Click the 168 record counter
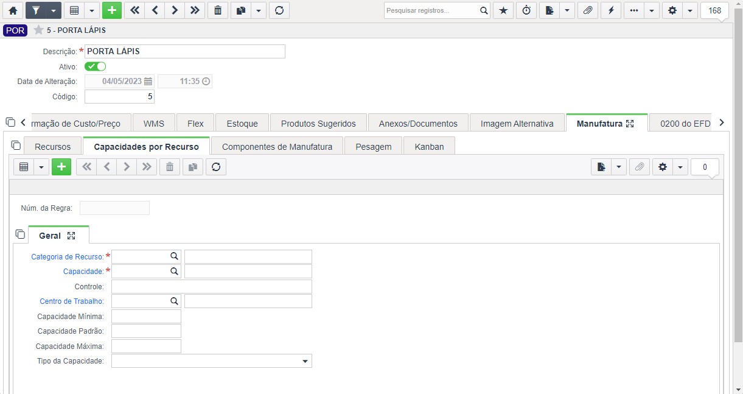 715,10
